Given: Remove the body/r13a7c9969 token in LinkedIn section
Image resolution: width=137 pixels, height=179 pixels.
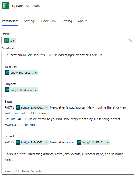Looking at the screenshot, I should [x=46, y=143].
